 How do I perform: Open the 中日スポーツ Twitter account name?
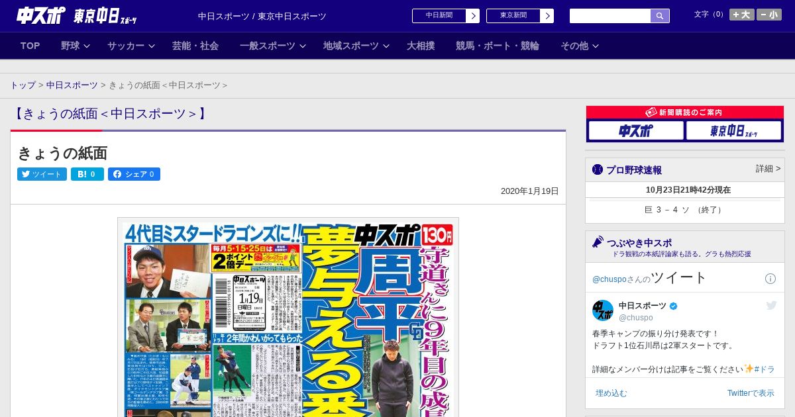point(643,306)
